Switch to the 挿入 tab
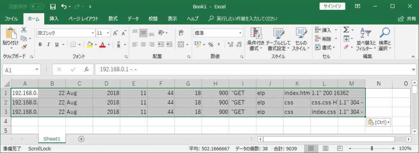 point(54,19)
